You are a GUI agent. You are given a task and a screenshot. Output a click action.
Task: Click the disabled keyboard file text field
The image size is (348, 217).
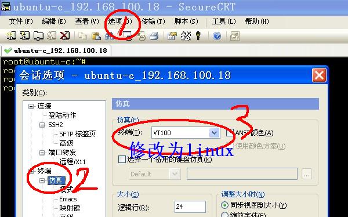242,174
